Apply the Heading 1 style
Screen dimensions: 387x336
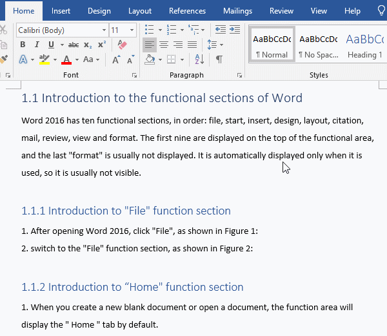click(x=365, y=44)
